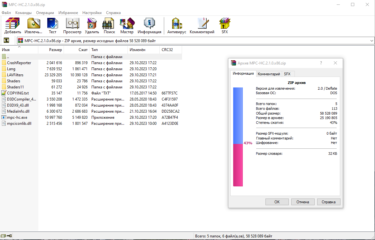This screenshot has height=240, width=375.
Task: Click the Lang folder icon
Action: point(4,69)
